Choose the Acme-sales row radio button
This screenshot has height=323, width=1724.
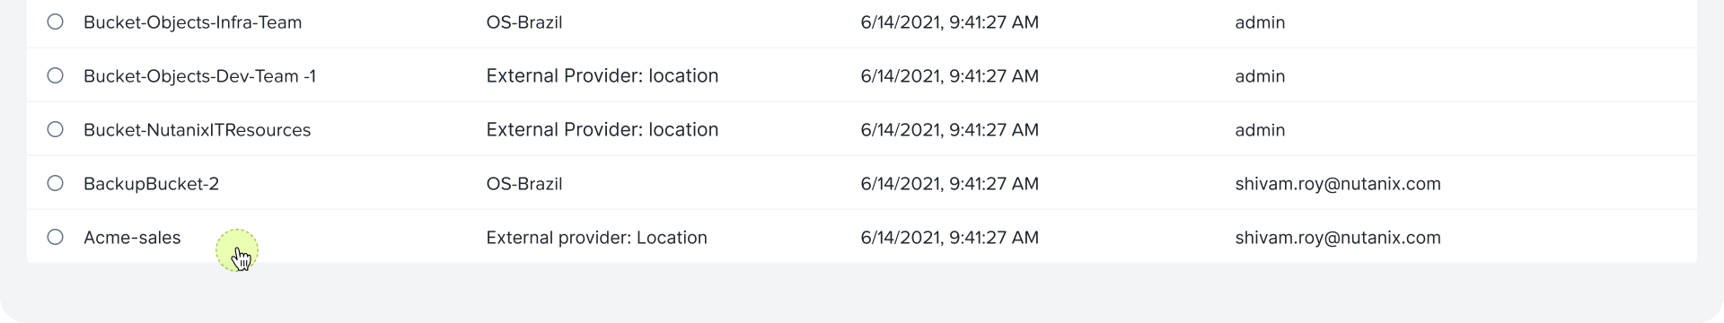click(56, 237)
